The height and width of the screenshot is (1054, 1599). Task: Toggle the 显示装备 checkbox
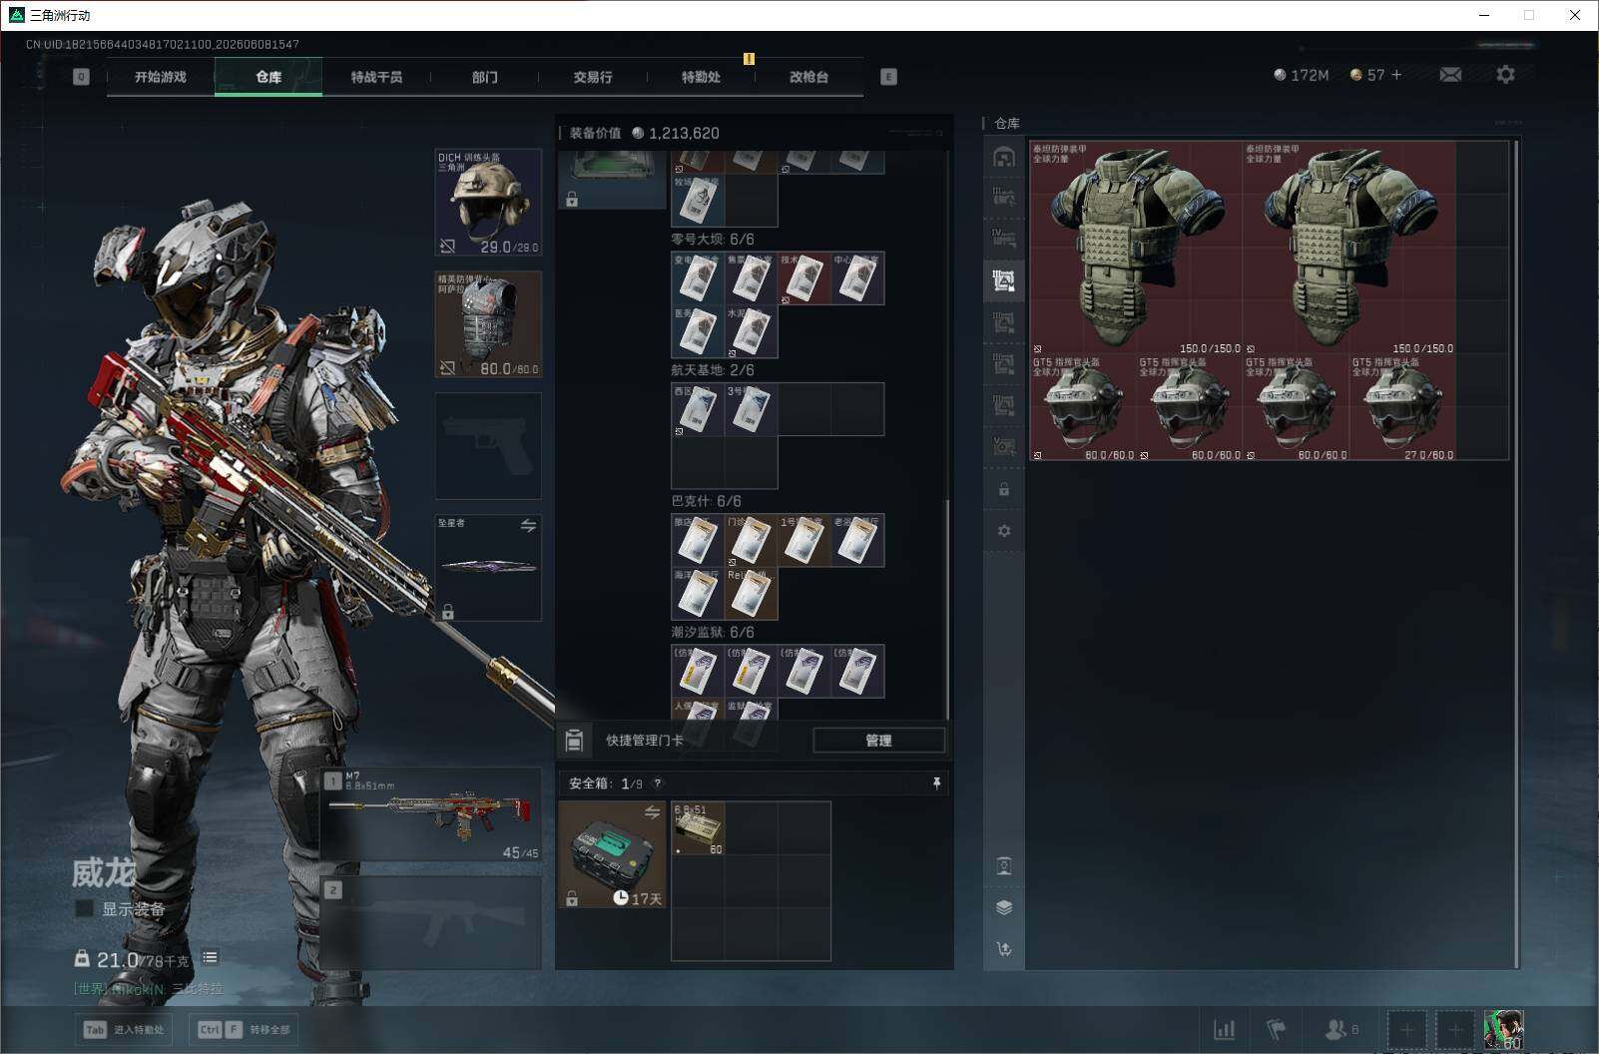pos(85,908)
